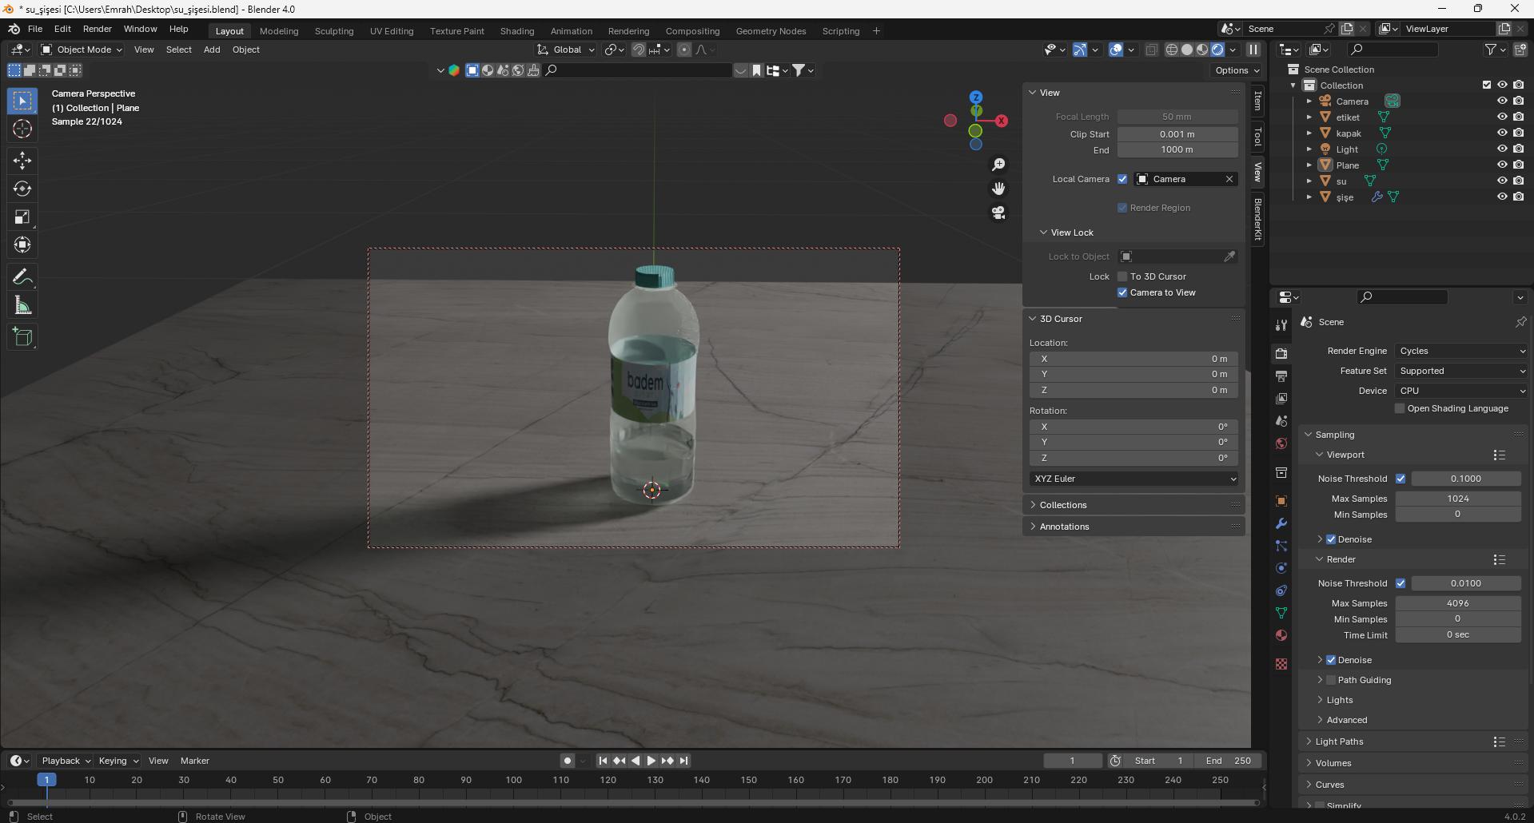Open the Modifiers properties wrench icon
This screenshot has height=823, width=1534.
coord(1281,523)
